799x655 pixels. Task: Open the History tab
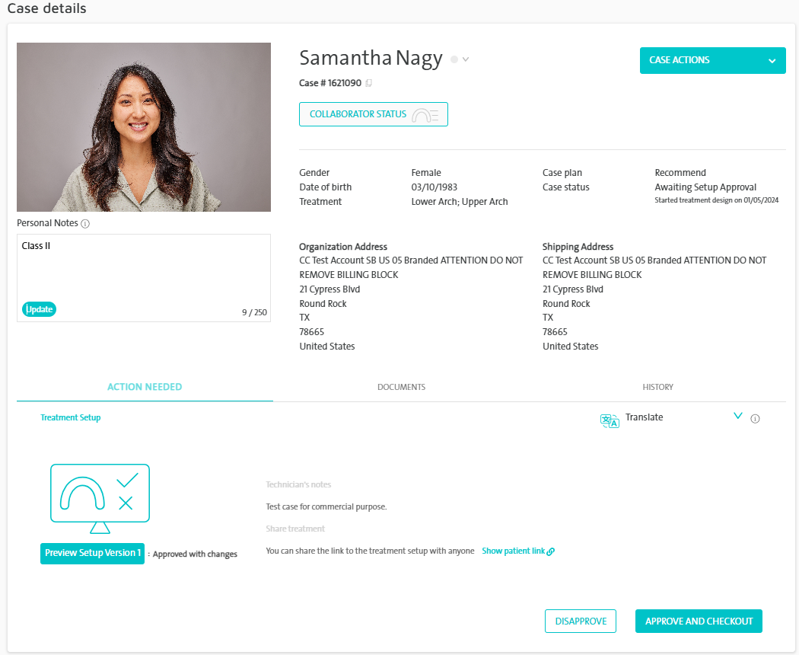coord(657,387)
